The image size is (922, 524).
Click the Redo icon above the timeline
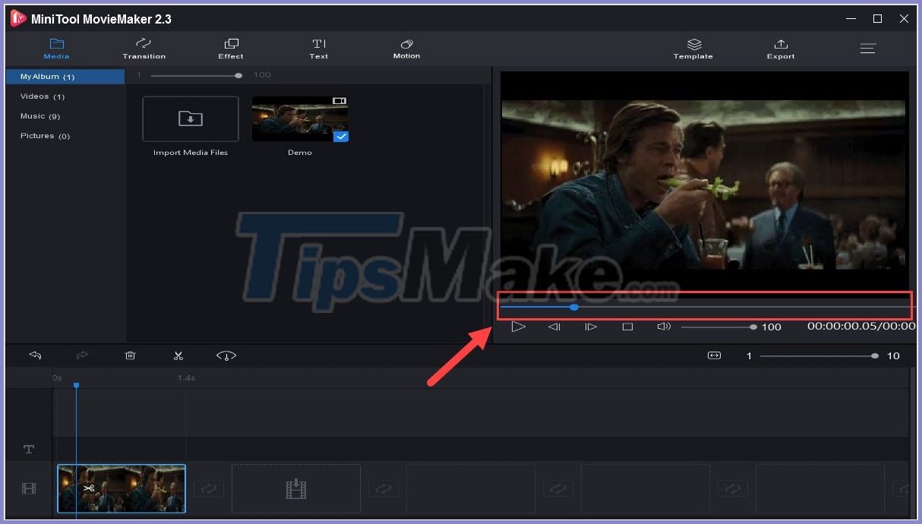click(82, 355)
